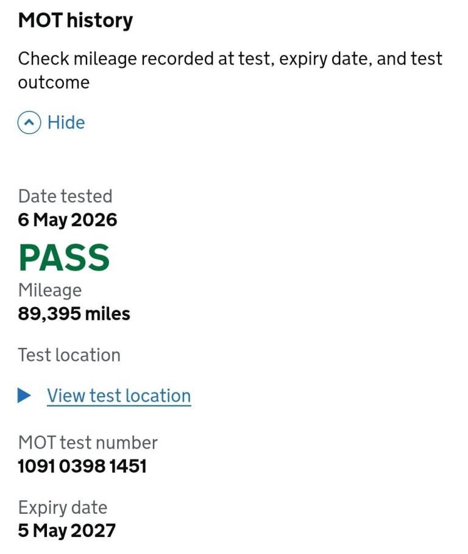Select the Mileage label
Screen dimensions: 468x554
pos(50,291)
